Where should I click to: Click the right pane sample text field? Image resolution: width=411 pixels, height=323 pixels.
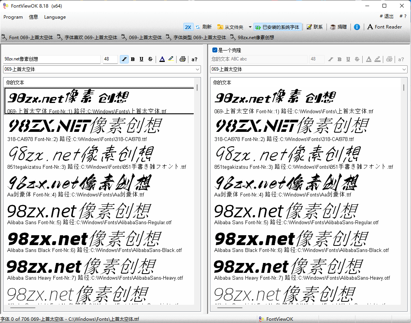[x=259, y=59]
